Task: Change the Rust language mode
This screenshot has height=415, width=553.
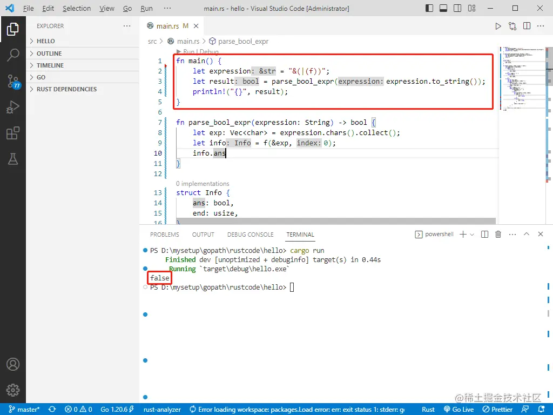Action: point(428,410)
